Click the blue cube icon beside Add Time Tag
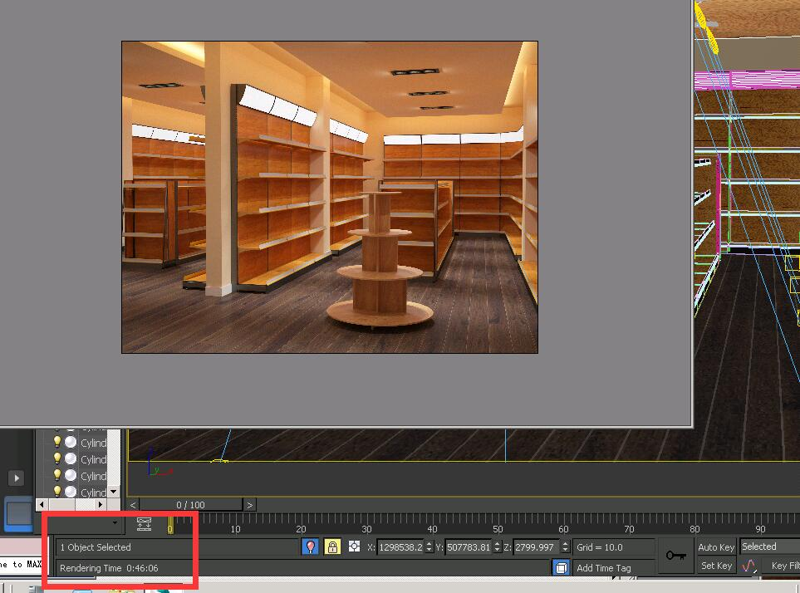 tap(562, 567)
